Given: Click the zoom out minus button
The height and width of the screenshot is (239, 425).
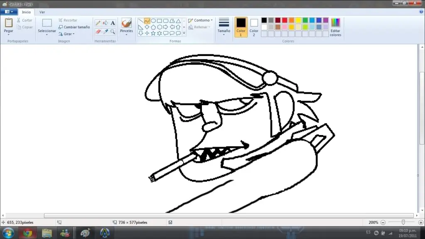Looking at the screenshot, I should pos(383,222).
